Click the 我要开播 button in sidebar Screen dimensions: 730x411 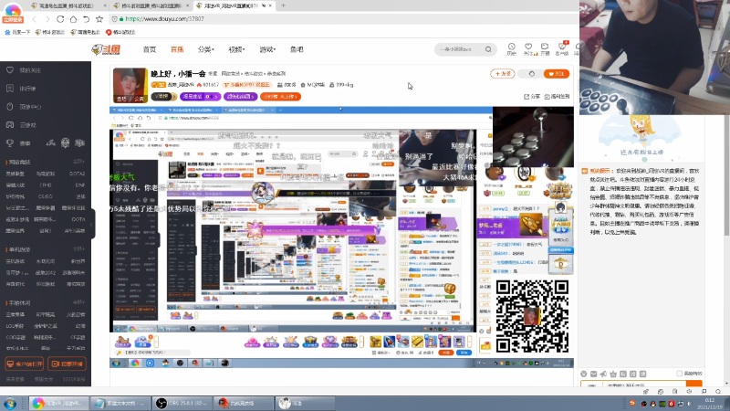pos(67,364)
